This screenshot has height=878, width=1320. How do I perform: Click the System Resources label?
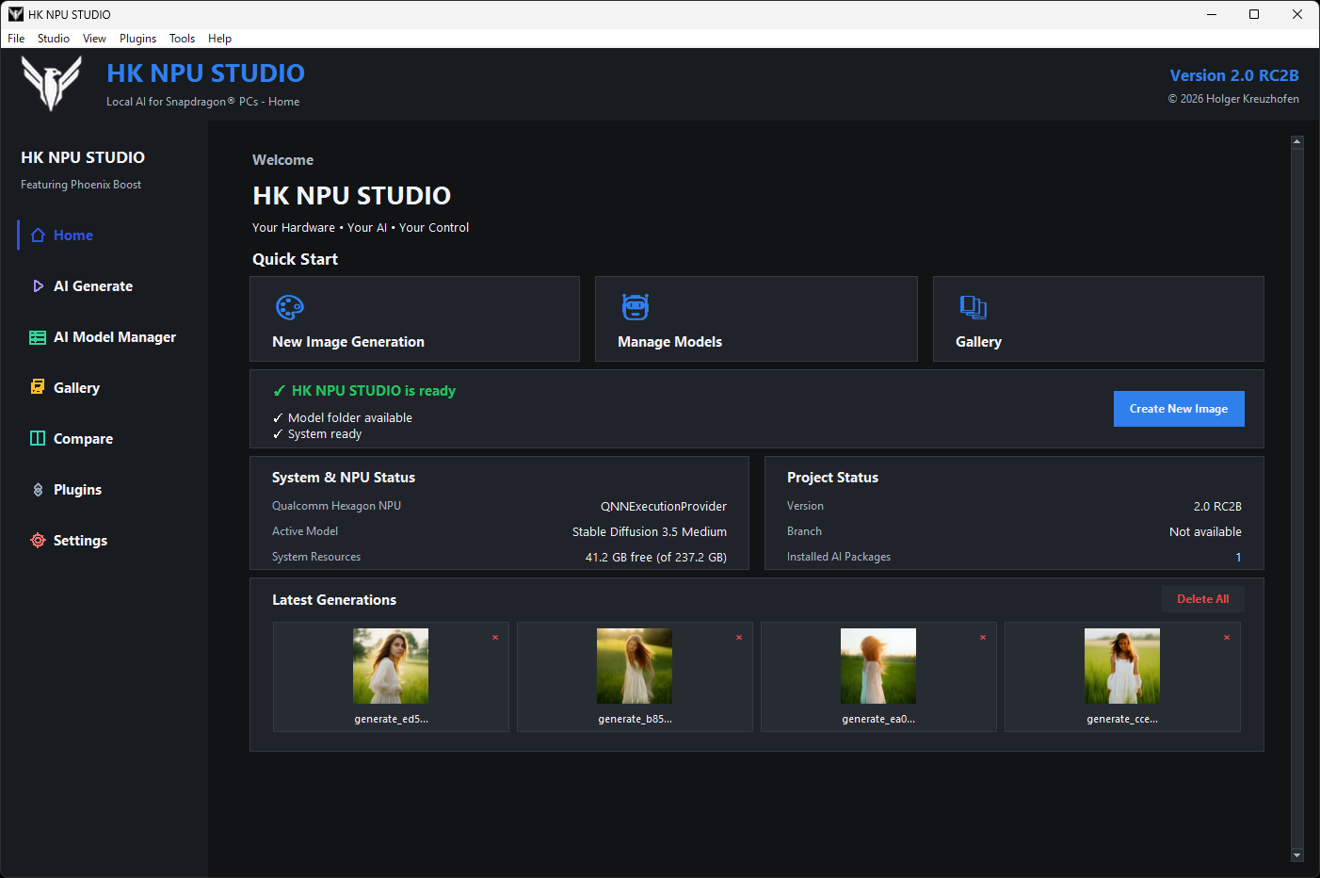[x=316, y=558]
